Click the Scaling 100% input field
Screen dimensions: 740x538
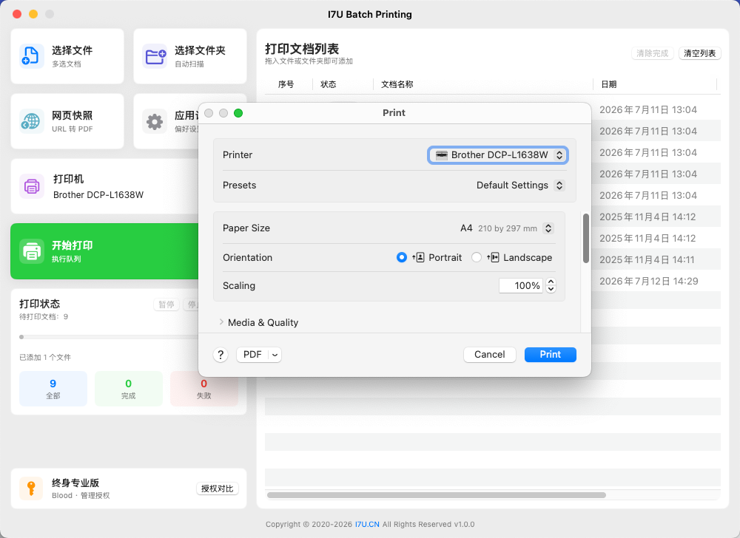(x=521, y=285)
